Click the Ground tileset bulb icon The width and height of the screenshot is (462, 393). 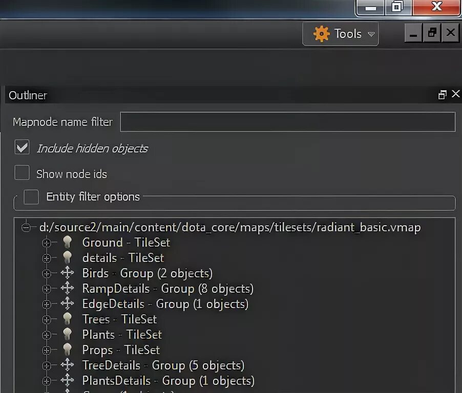[68, 242]
